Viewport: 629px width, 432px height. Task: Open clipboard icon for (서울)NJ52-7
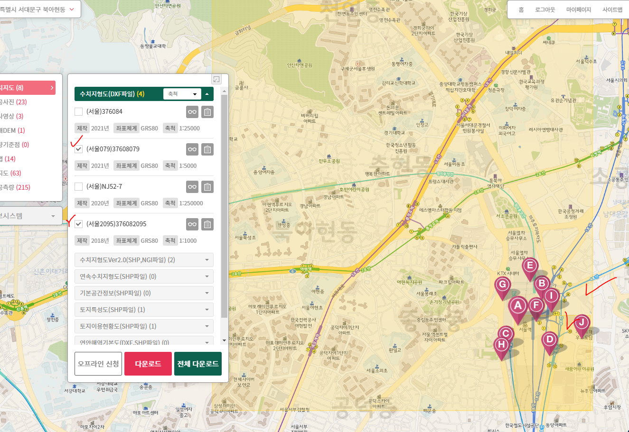click(x=207, y=187)
